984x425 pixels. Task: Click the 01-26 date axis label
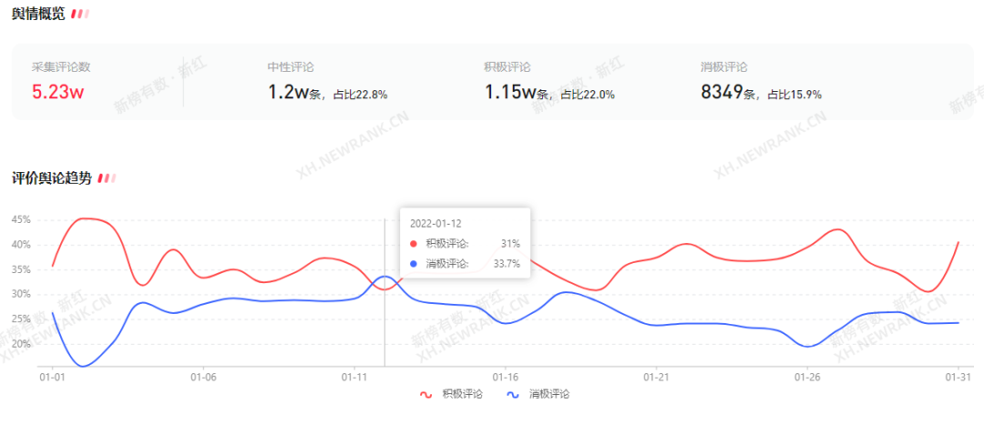[806, 378]
